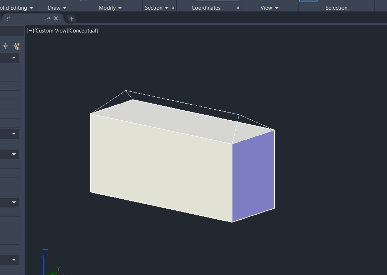Open the View panel dropdown

coord(277,7)
